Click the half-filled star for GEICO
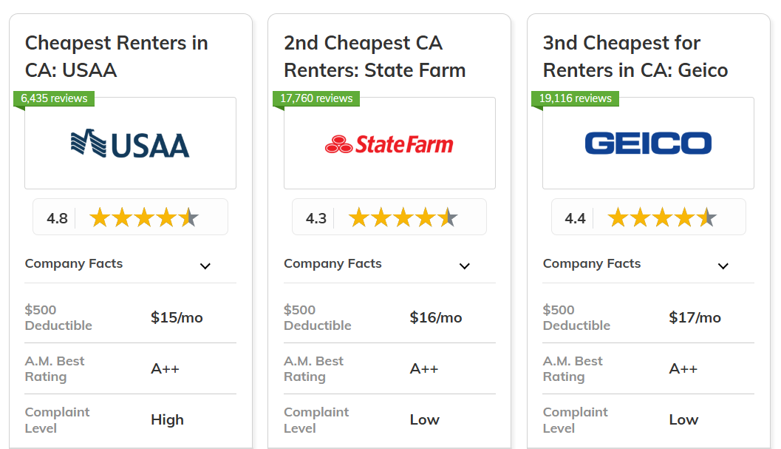This screenshot has width=781, height=449. 706,217
